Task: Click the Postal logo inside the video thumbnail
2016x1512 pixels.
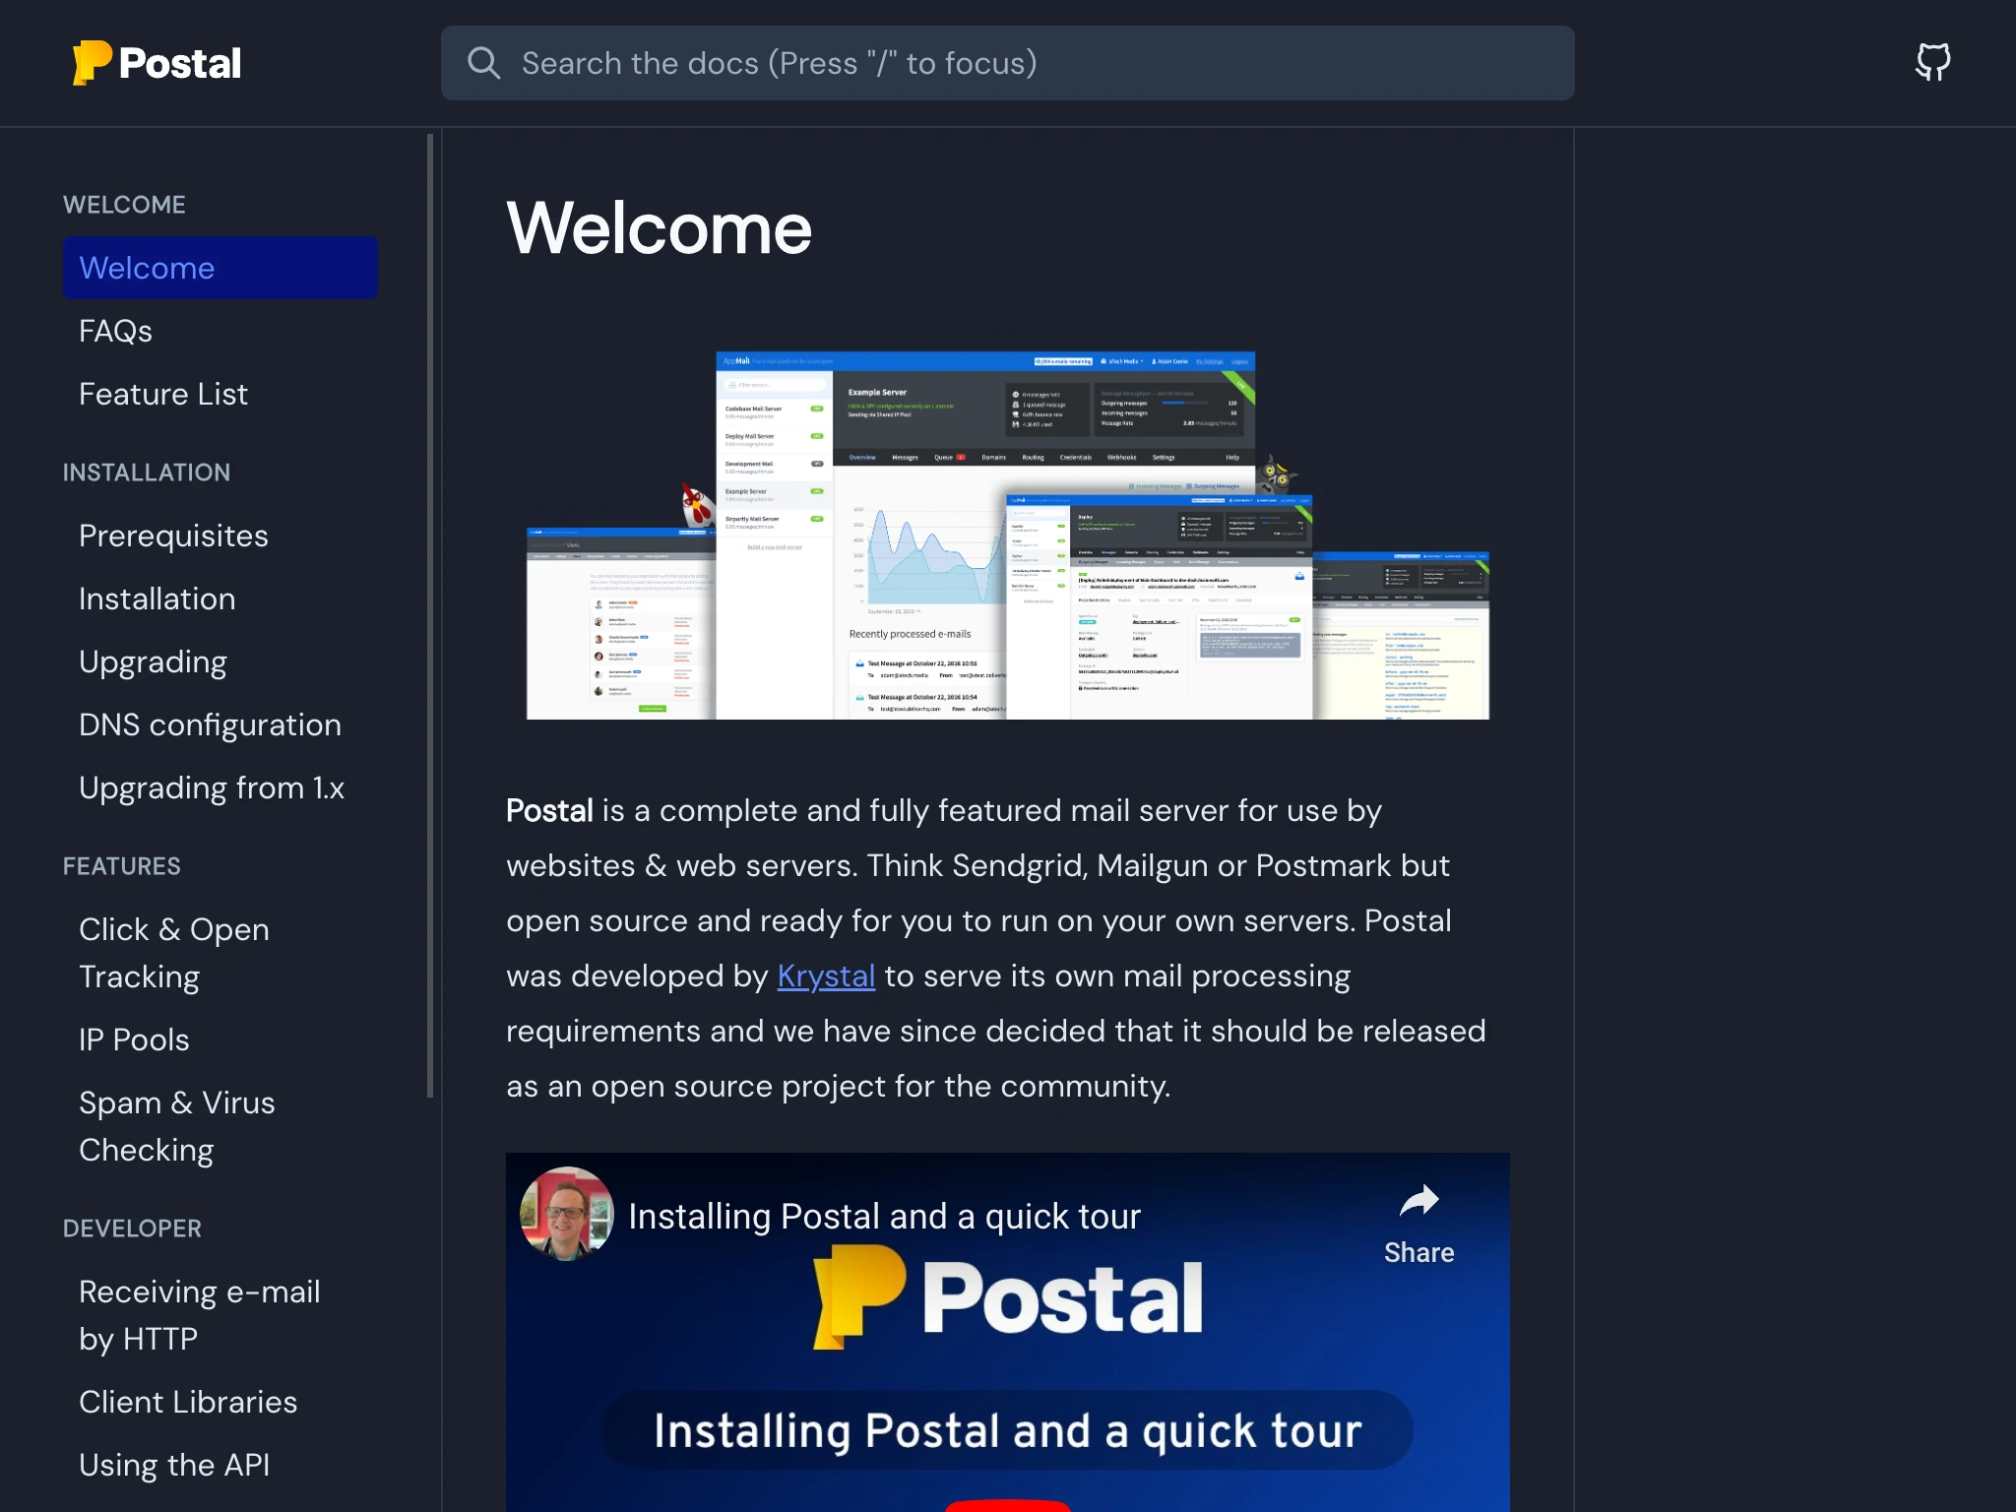Action: [1006, 1299]
